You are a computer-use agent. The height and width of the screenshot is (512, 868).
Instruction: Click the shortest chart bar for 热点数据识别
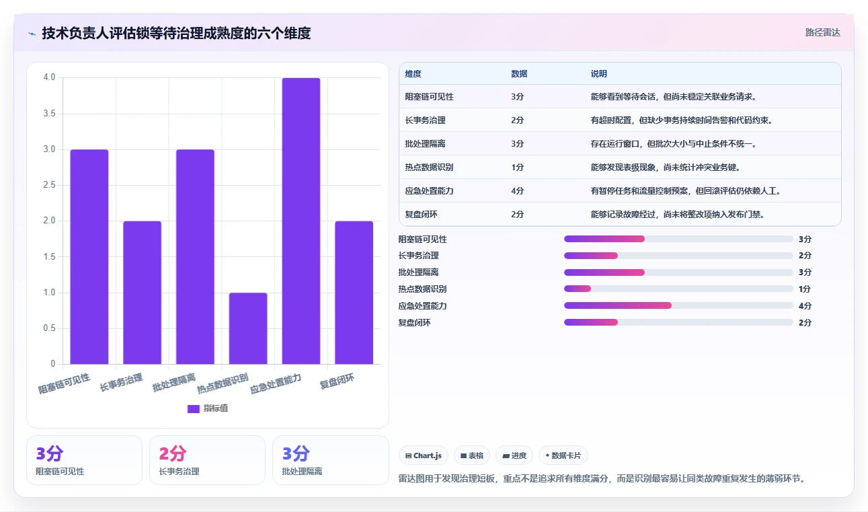(248, 328)
